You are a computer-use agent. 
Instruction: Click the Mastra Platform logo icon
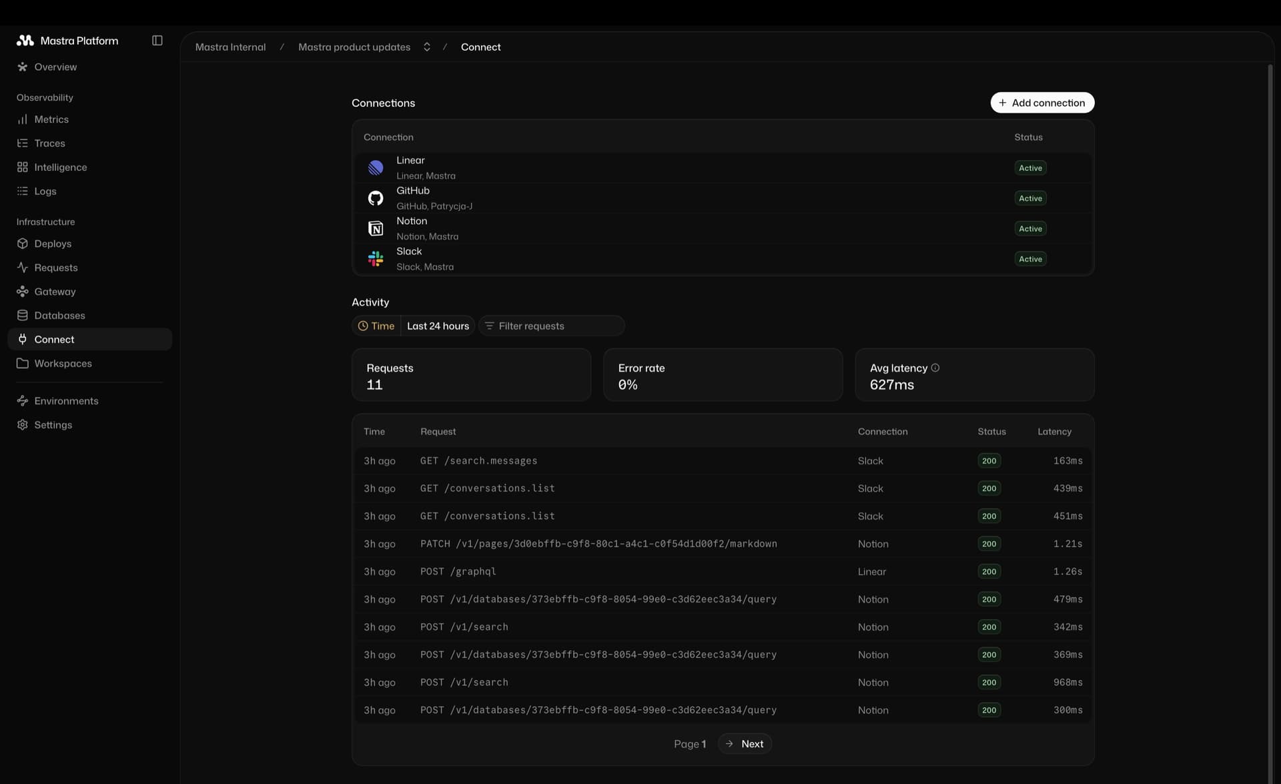coord(25,41)
